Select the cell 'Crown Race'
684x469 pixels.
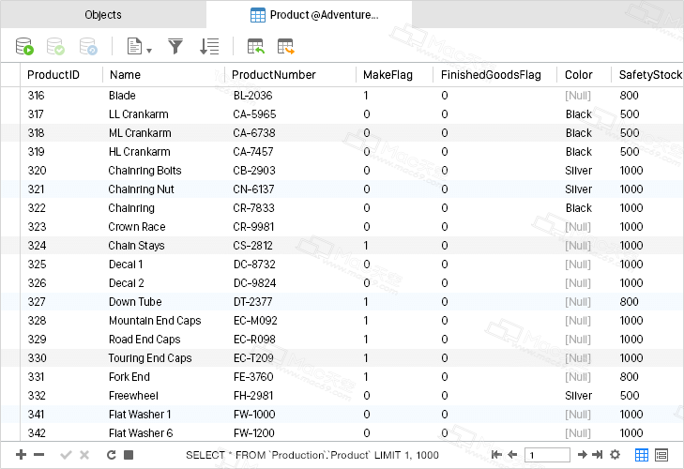137,226
